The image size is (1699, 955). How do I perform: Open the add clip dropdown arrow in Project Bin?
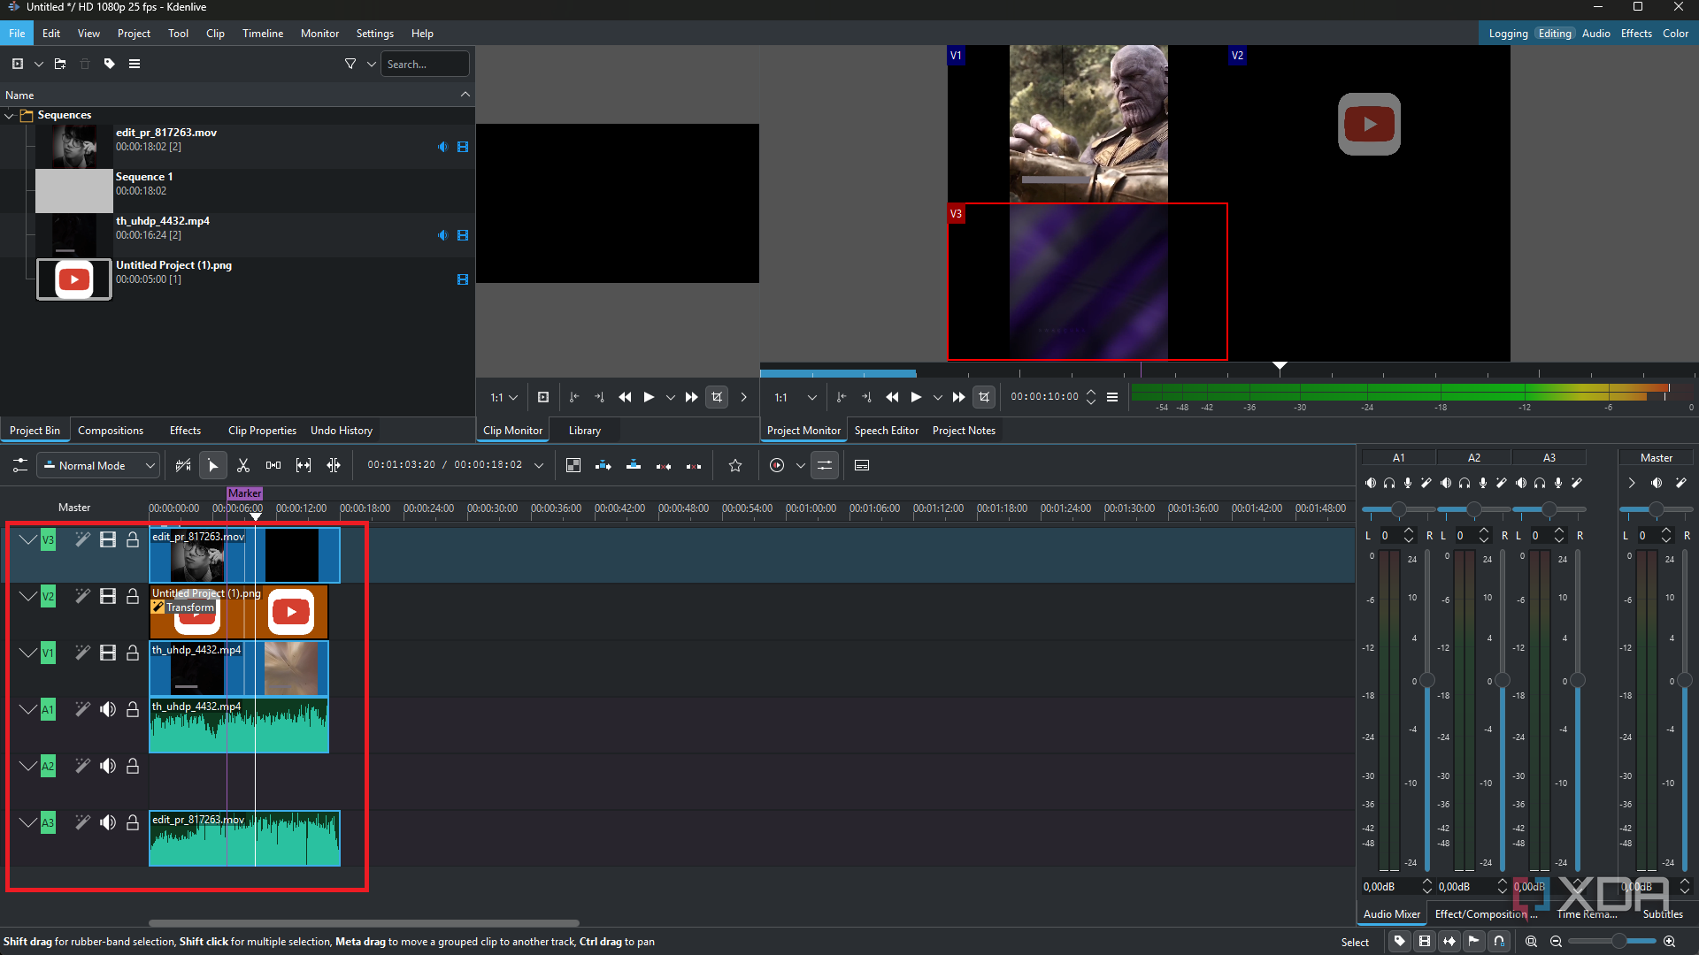(39, 64)
